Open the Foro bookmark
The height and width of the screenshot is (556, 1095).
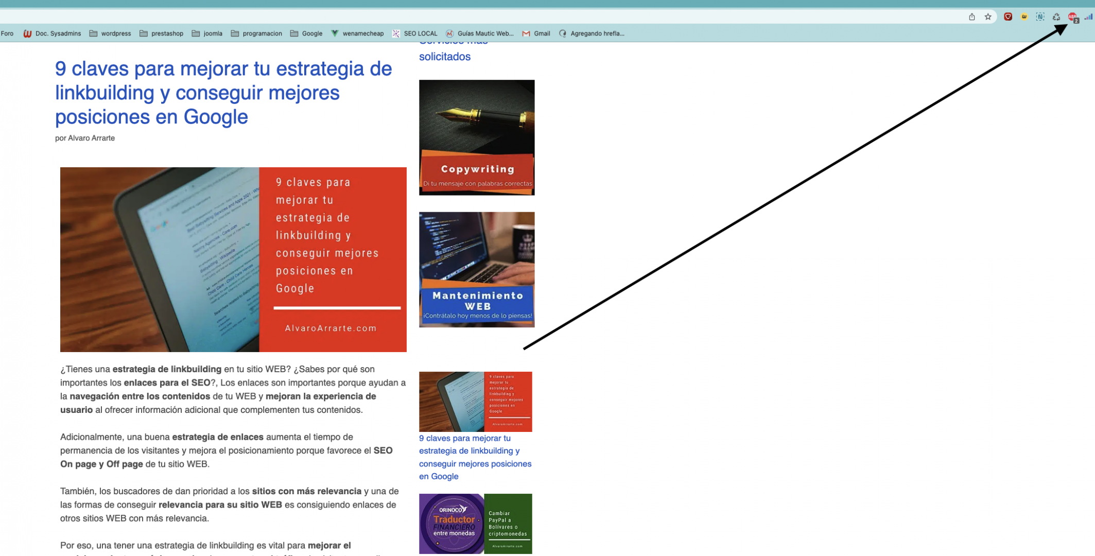pos(7,33)
